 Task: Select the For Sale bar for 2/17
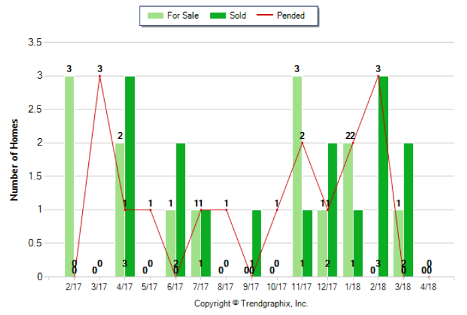69,176
